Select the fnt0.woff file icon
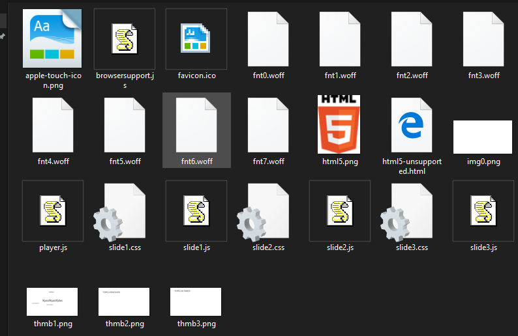 [268, 39]
